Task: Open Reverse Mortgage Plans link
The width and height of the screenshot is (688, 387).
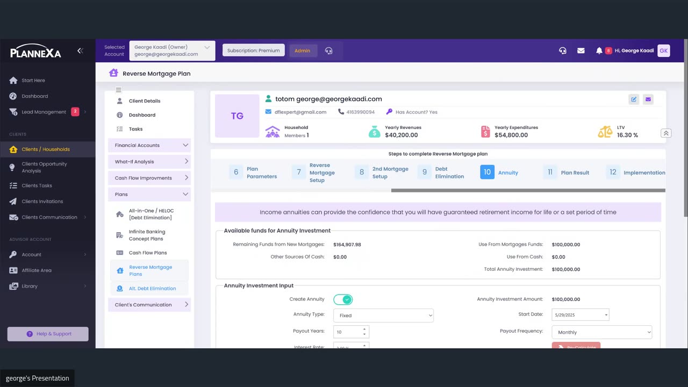Action: tap(149, 270)
